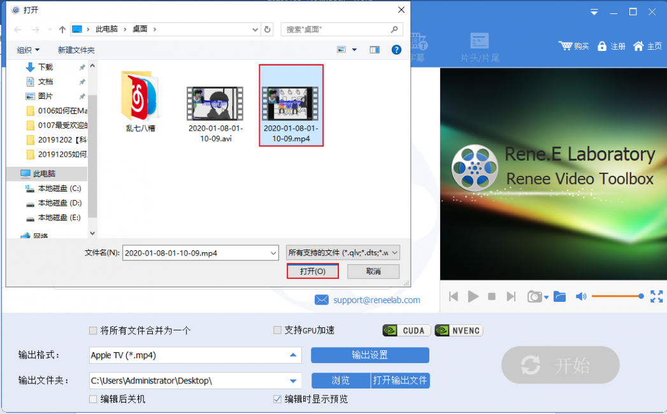Screen dimensions: 667x414
Task: Toggle fullscreen preview icon
Action: point(656,296)
